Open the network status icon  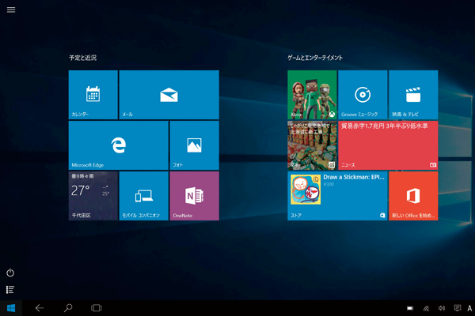pyautogui.click(x=426, y=308)
